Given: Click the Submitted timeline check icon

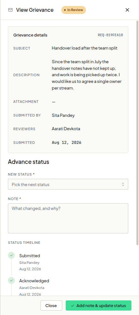Looking at the screenshot, I should coord(11,256).
